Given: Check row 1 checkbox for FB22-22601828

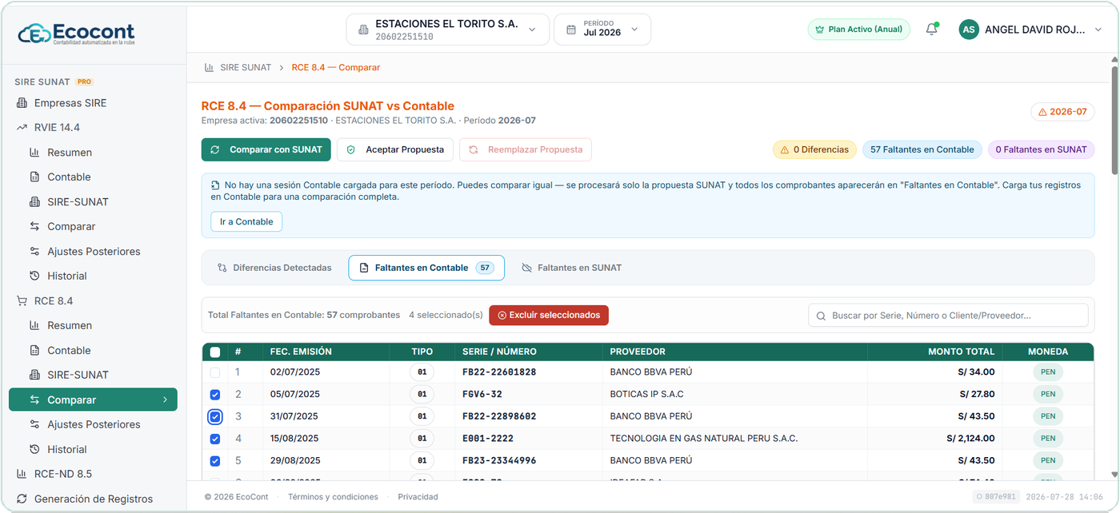Looking at the screenshot, I should point(215,372).
